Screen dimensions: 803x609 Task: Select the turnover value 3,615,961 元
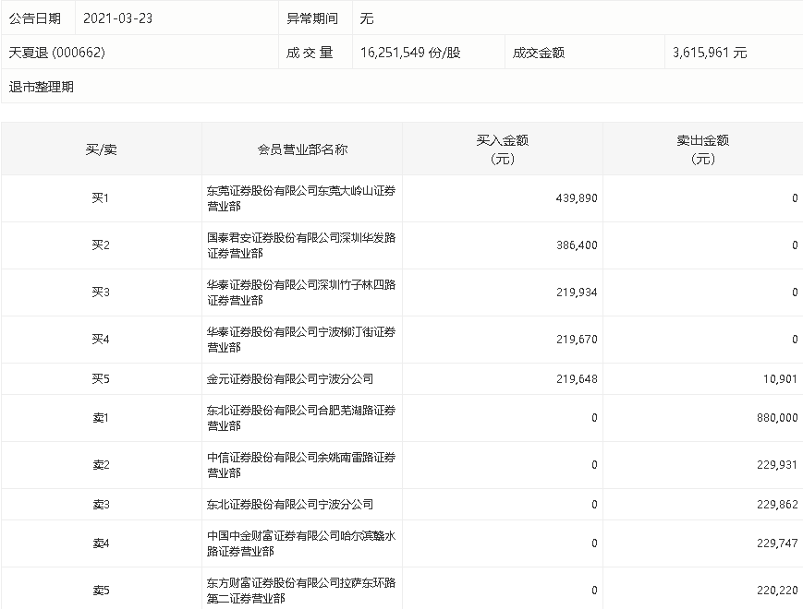click(x=710, y=53)
